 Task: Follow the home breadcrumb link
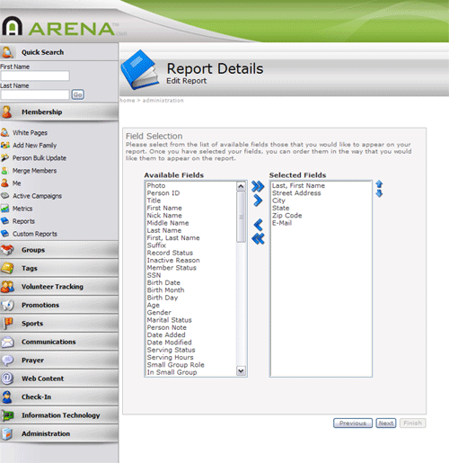click(x=128, y=101)
